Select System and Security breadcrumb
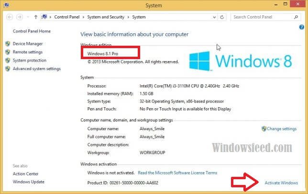The width and height of the screenshot is (308, 194). coord(106,17)
